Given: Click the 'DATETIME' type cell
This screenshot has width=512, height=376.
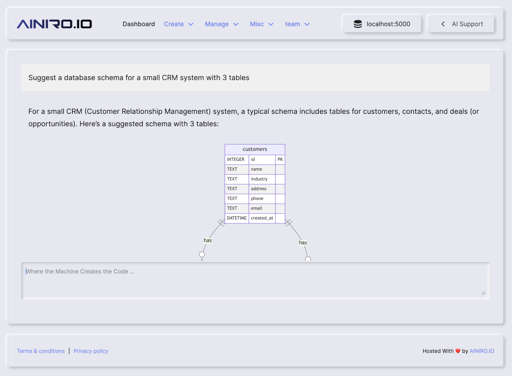Looking at the screenshot, I should coord(237,218).
